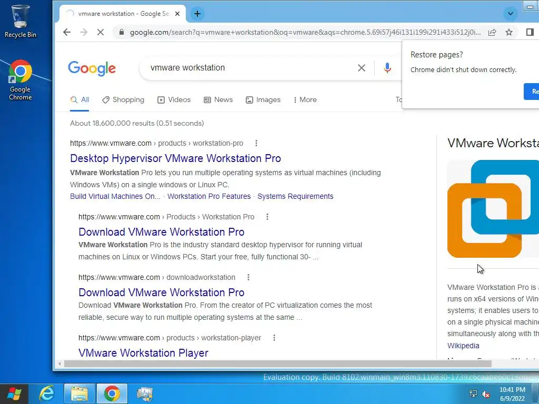Click the forward navigation arrow

tap(84, 32)
